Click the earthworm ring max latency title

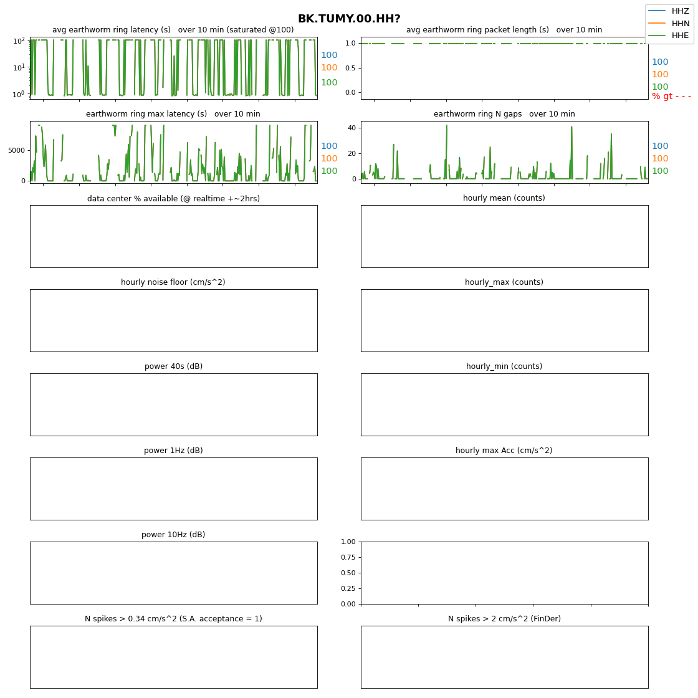pos(173,114)
